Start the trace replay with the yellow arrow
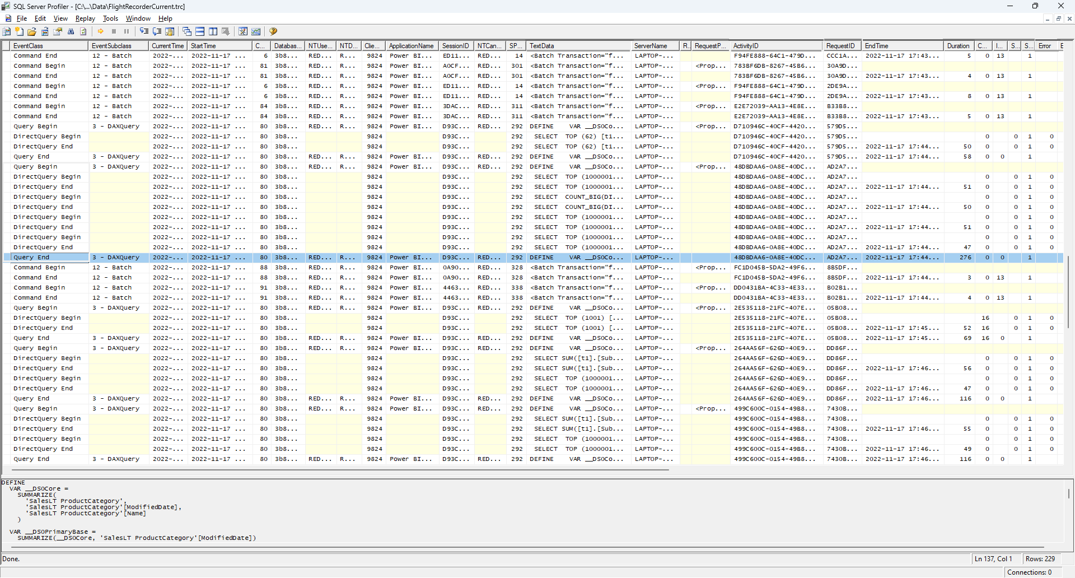The height and width of the screenshot is (578, 1075). [101, 31]
